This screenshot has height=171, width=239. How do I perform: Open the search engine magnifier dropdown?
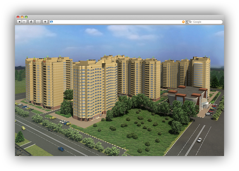[190, 22]
